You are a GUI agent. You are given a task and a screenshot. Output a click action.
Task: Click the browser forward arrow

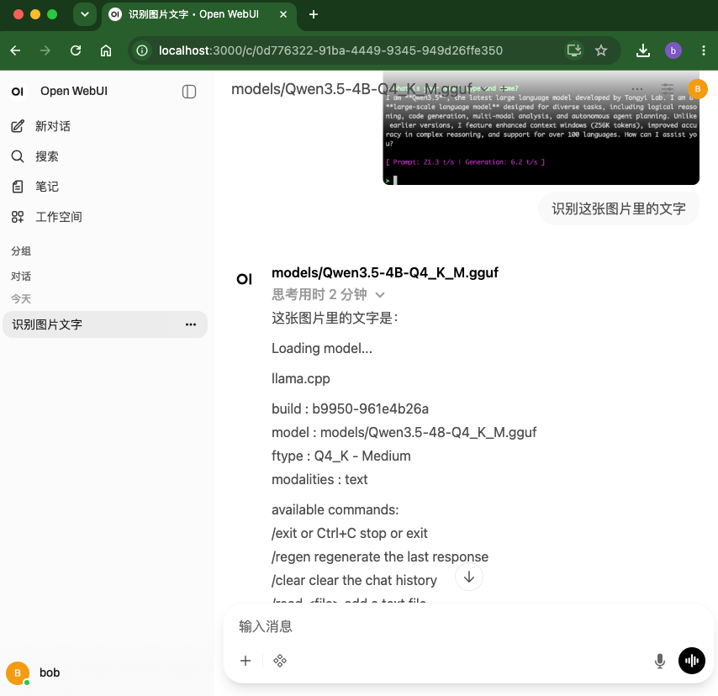(45, 50)
